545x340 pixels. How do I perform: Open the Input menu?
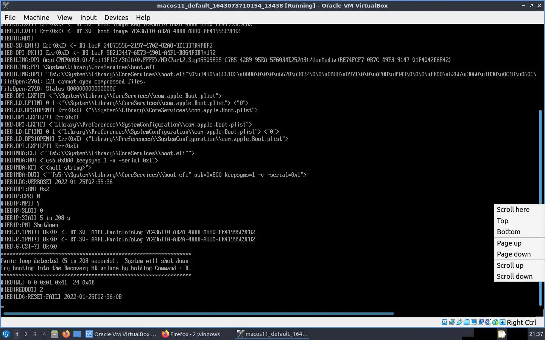pyautogui.click(x=88, y=18)
